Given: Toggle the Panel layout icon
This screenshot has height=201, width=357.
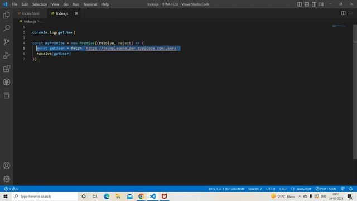Looking at the screenshot, I should 307,4.
